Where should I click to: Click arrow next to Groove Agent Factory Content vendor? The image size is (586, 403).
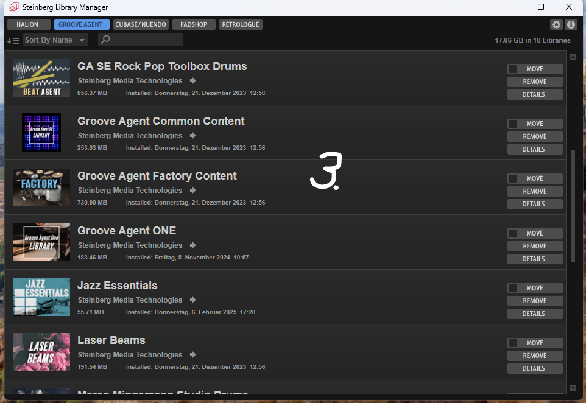point(193,191)
